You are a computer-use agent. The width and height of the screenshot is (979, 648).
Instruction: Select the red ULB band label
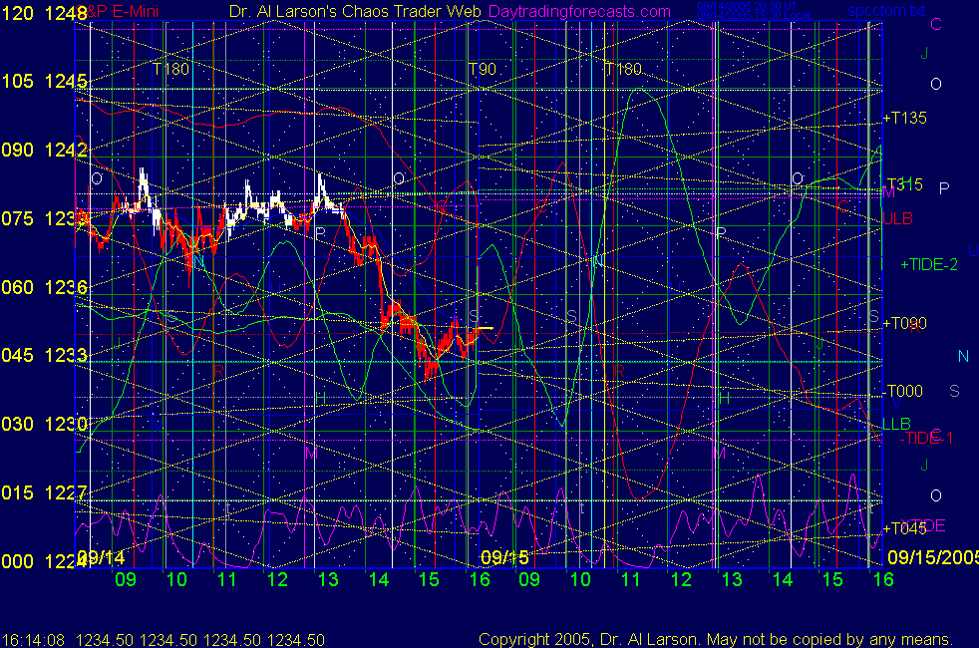[x=895, y=218]
